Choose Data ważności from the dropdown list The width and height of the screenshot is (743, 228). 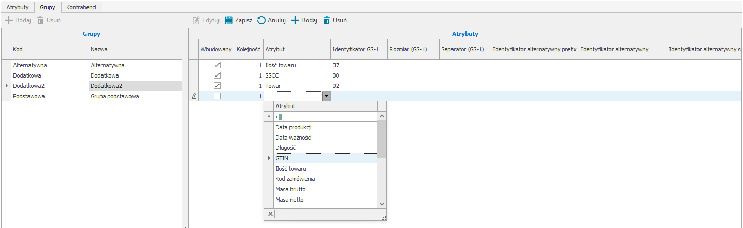point(325,138)
